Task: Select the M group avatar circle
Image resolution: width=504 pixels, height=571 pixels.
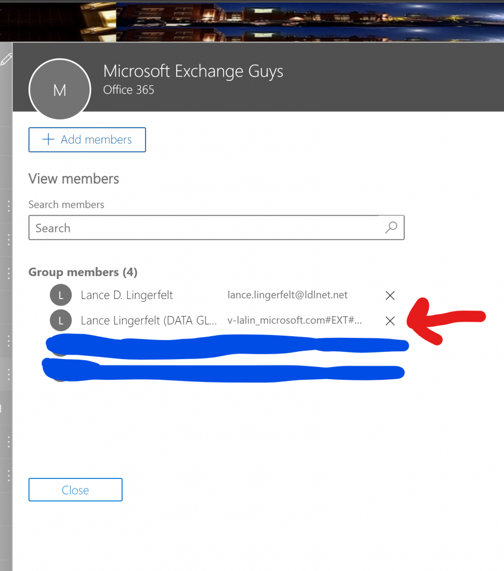Action: 60,89
